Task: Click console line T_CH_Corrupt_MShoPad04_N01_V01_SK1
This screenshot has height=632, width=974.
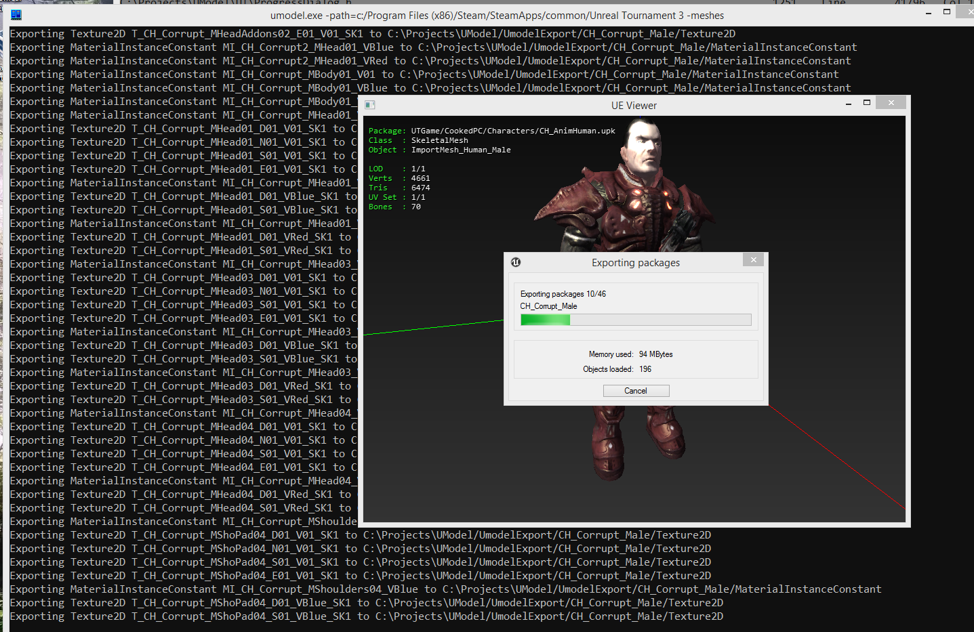Action: 361,549
